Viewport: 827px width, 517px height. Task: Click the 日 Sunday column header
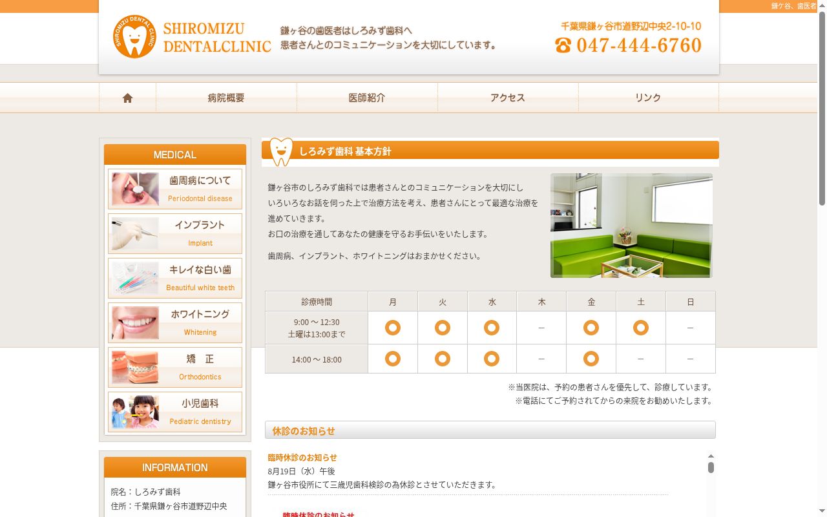(691, 302)
